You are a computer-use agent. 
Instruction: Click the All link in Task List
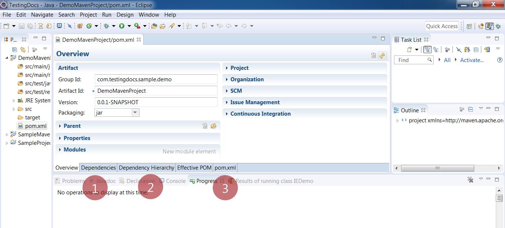coord(447,60)
